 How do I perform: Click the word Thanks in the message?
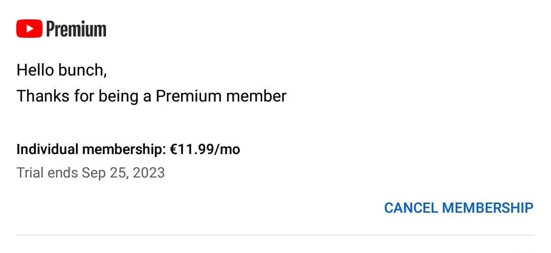pyautogui.click(x=43, y=96)
